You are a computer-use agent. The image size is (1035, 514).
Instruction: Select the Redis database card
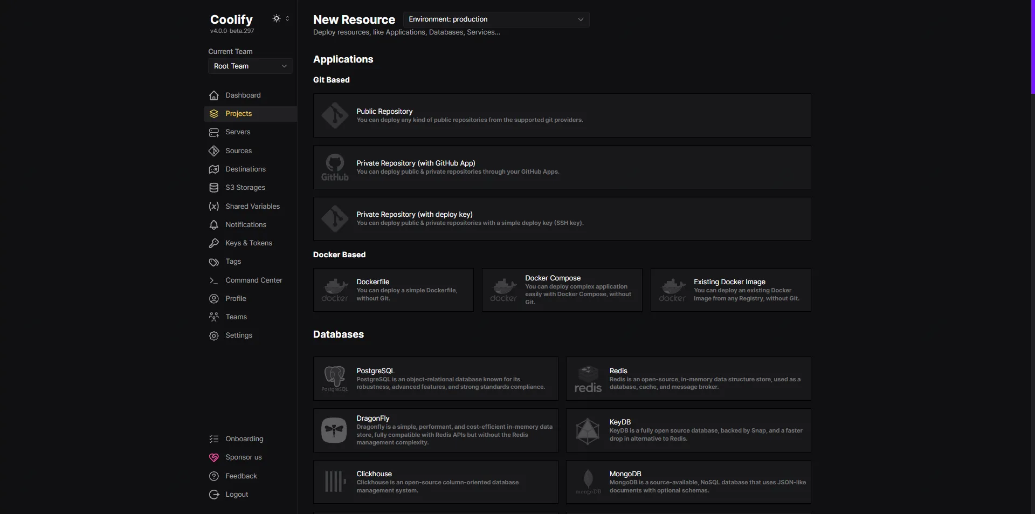[x=688, y=379]
